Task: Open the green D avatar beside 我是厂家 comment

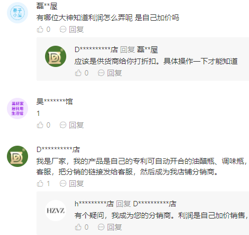Action: click(17, 156)
